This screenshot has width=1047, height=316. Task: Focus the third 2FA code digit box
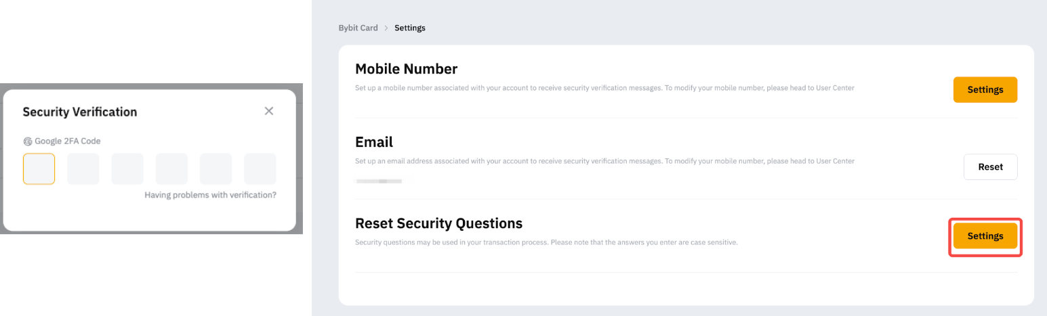pos(127,168)
